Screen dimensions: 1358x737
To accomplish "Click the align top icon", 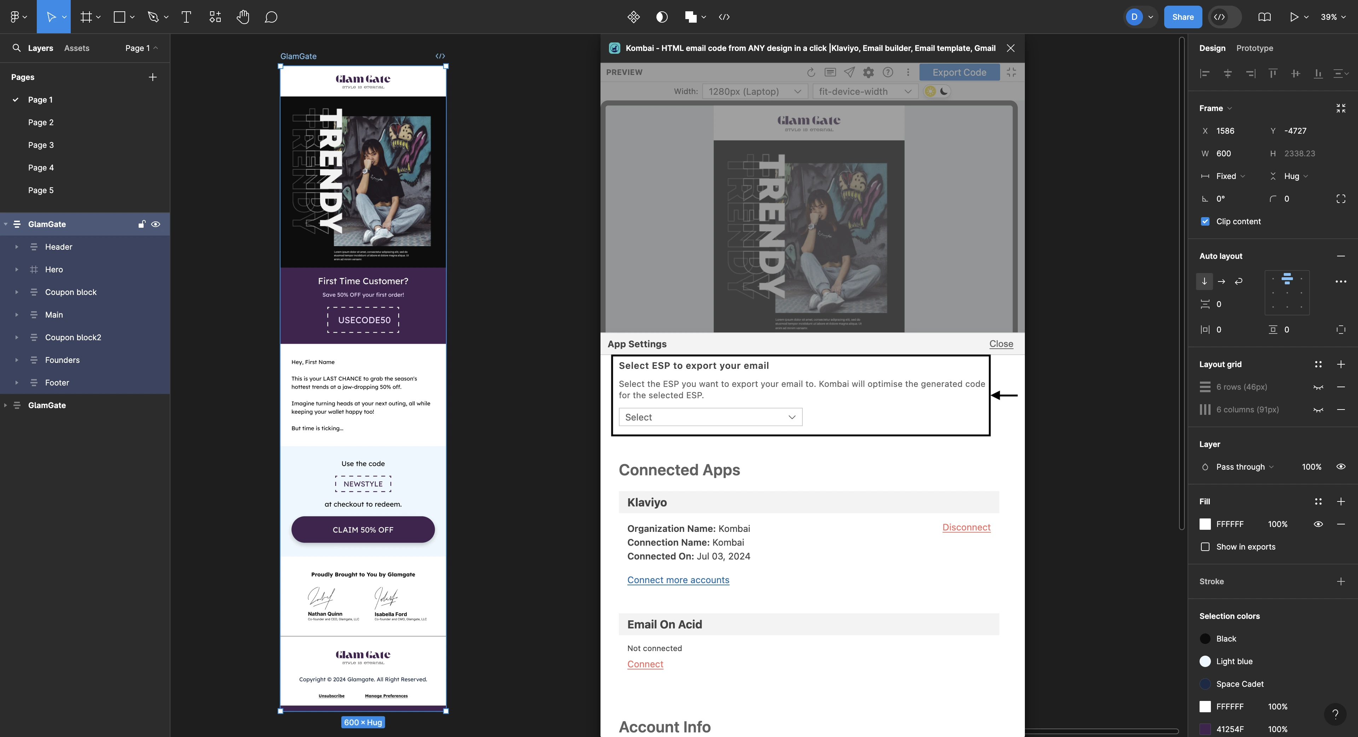I will click(x=1273, y=73).
